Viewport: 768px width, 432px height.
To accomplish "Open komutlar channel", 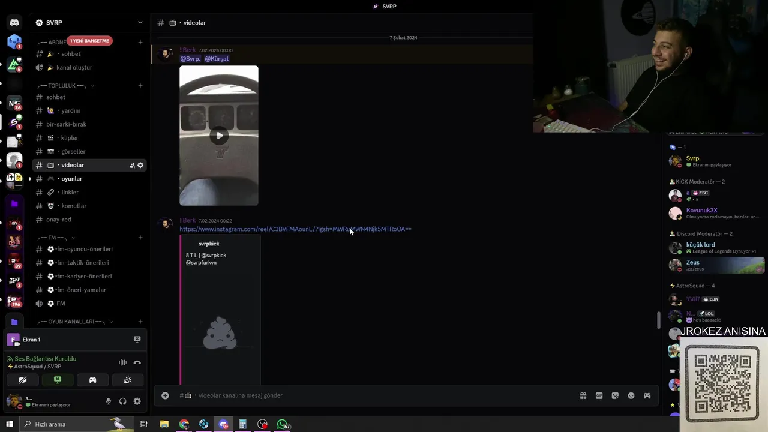I will tap(89, 206).
